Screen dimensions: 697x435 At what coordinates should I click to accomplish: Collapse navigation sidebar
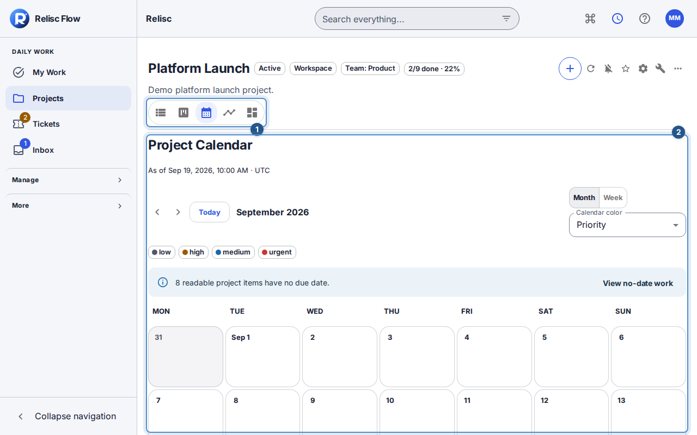(69, 416)
